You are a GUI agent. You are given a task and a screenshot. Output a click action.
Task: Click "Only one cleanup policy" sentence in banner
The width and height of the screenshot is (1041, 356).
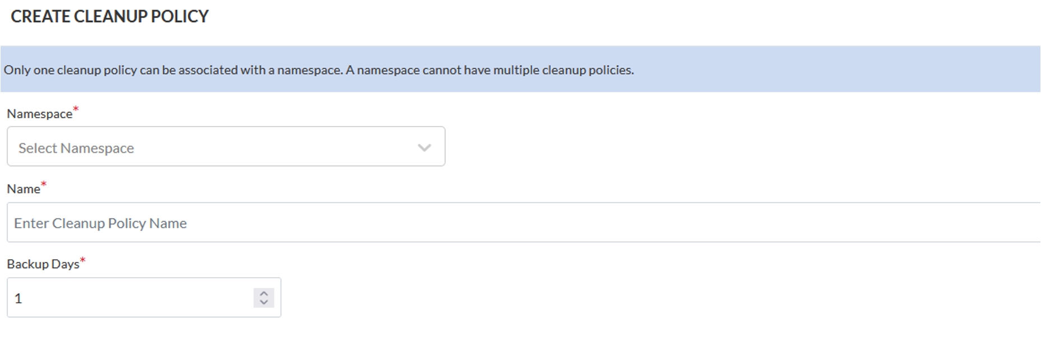point(173,70)
